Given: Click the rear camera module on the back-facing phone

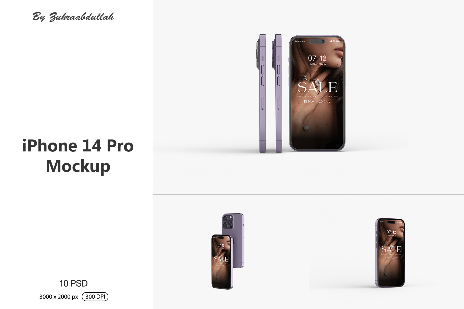Looking at the screenshot, I should tap(228, 222).
